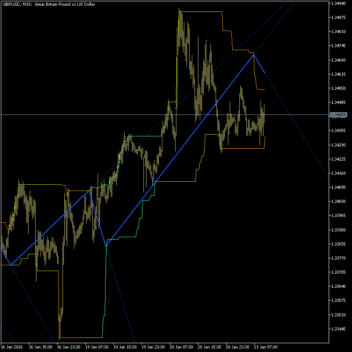The height and width of the screenshot is (352, 352).
Task: Click the 1.33900 price scale label
Action: click(339, 230)
